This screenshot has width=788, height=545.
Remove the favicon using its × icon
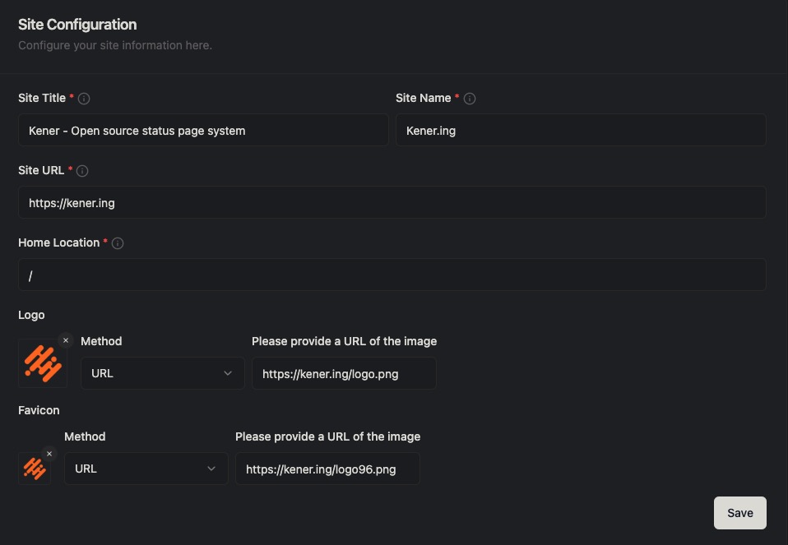(49, 453)
